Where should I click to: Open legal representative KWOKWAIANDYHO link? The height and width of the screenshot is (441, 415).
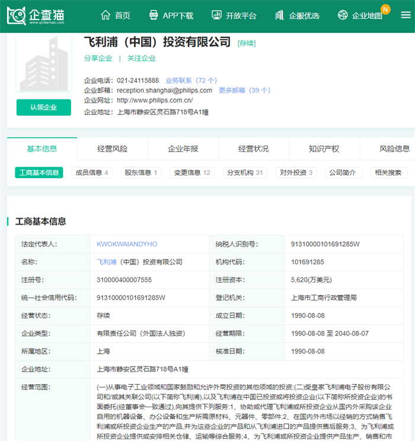pyautogui.click(x=127, y=244)
